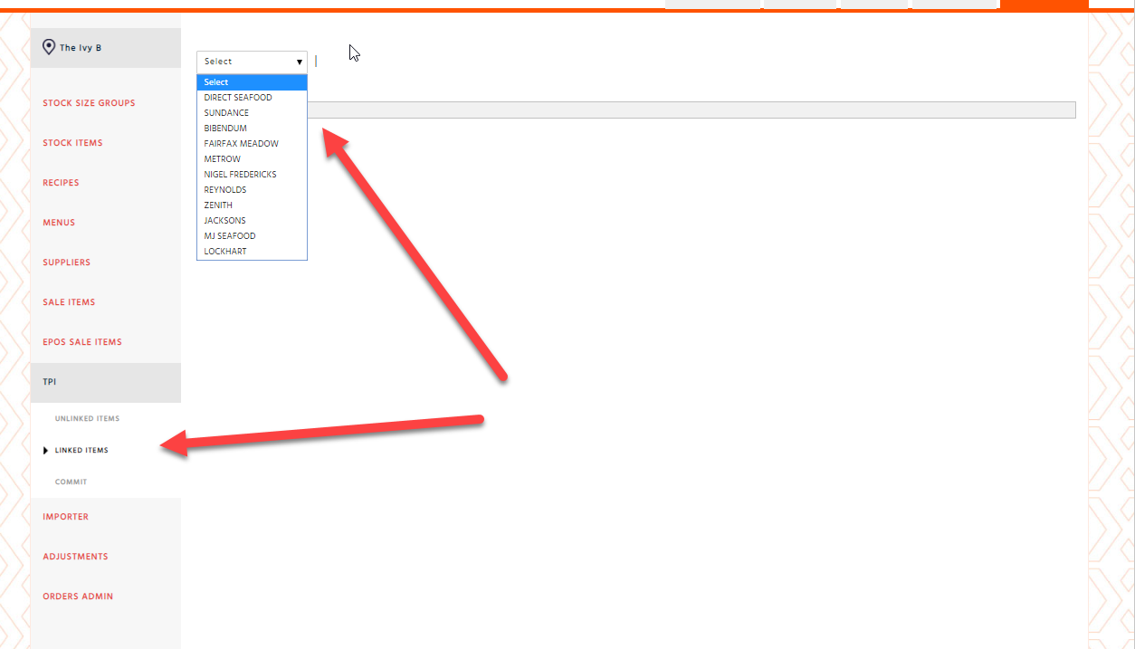Choose the highlighted Select option in the list
1135x649 pixels.
tap(252, 82)
